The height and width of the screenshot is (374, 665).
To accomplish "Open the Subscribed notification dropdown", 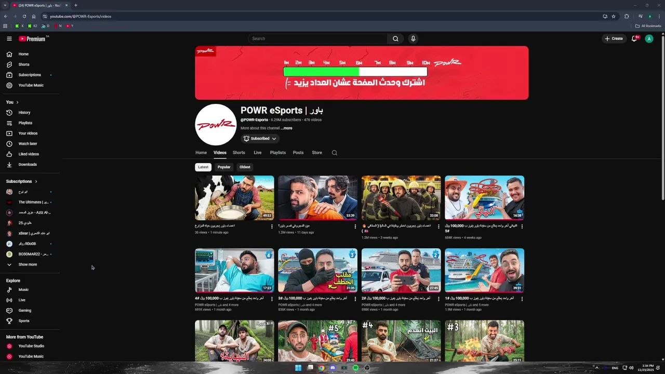I will pyautogui.click(x=260, y=139).
